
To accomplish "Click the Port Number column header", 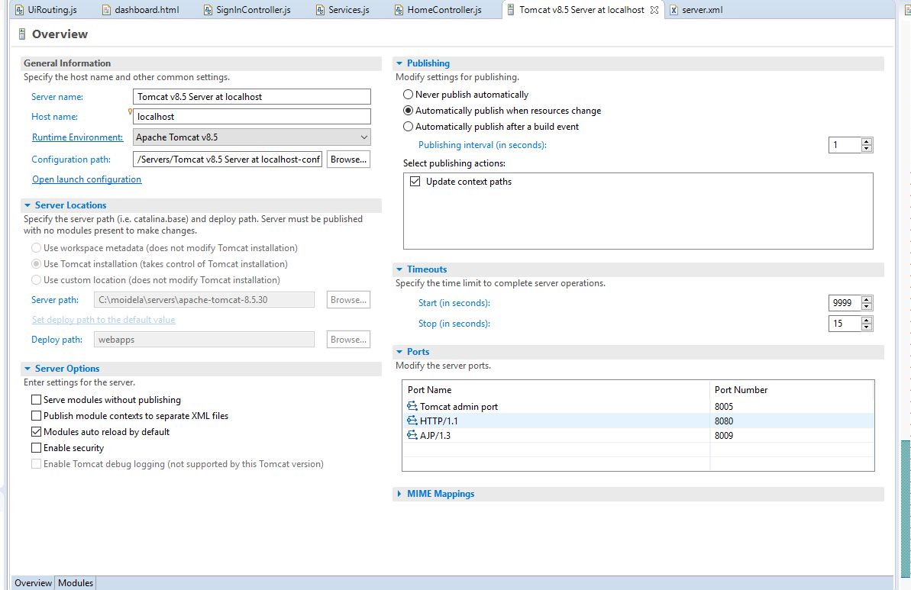I will click(792, 390).
